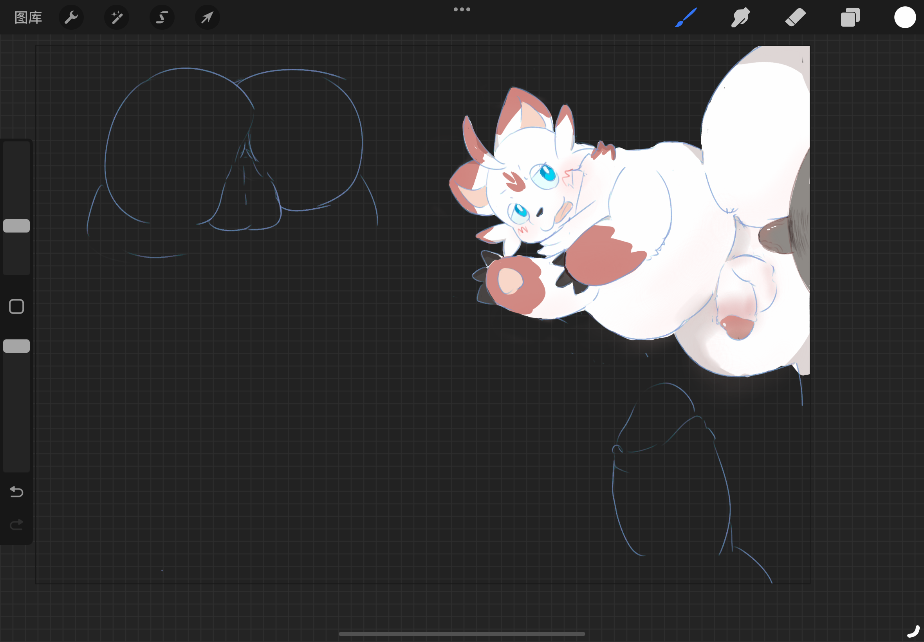Open the 图库 gallery

click(28, 17)
